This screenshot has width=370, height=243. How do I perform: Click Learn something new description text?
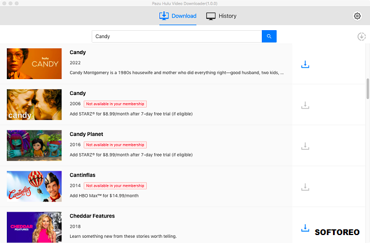coord(123,236)
